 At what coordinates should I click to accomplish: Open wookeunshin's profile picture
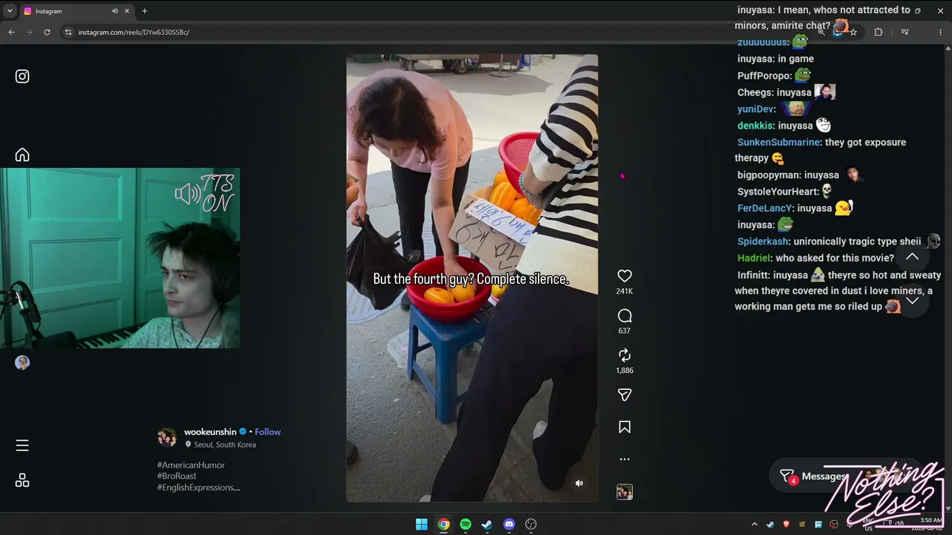tap(167, 437)
